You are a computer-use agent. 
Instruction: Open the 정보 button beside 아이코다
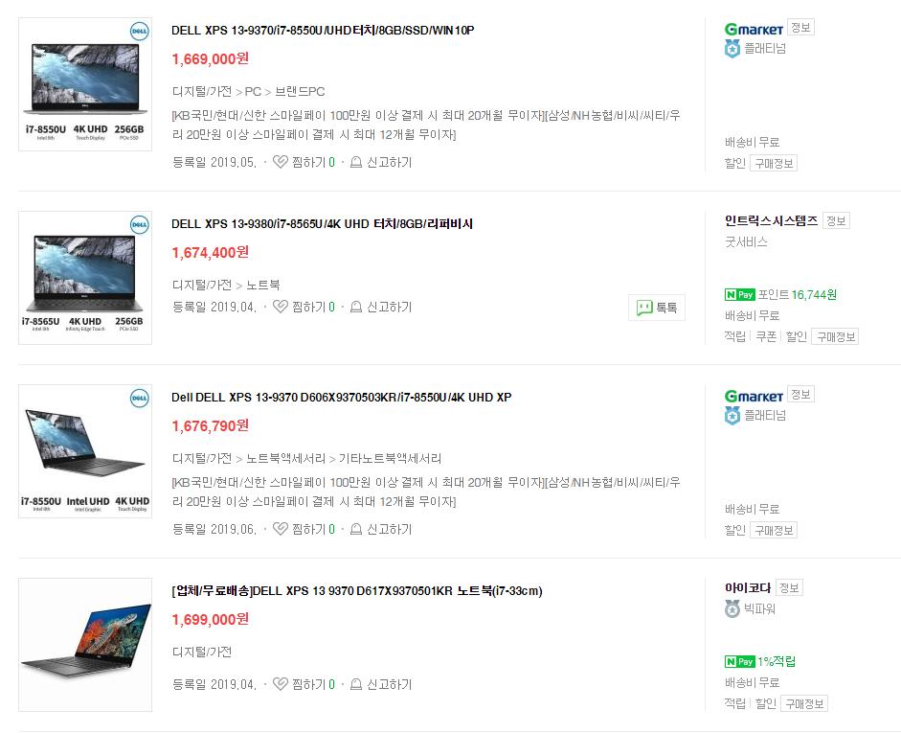pos(789,587)
